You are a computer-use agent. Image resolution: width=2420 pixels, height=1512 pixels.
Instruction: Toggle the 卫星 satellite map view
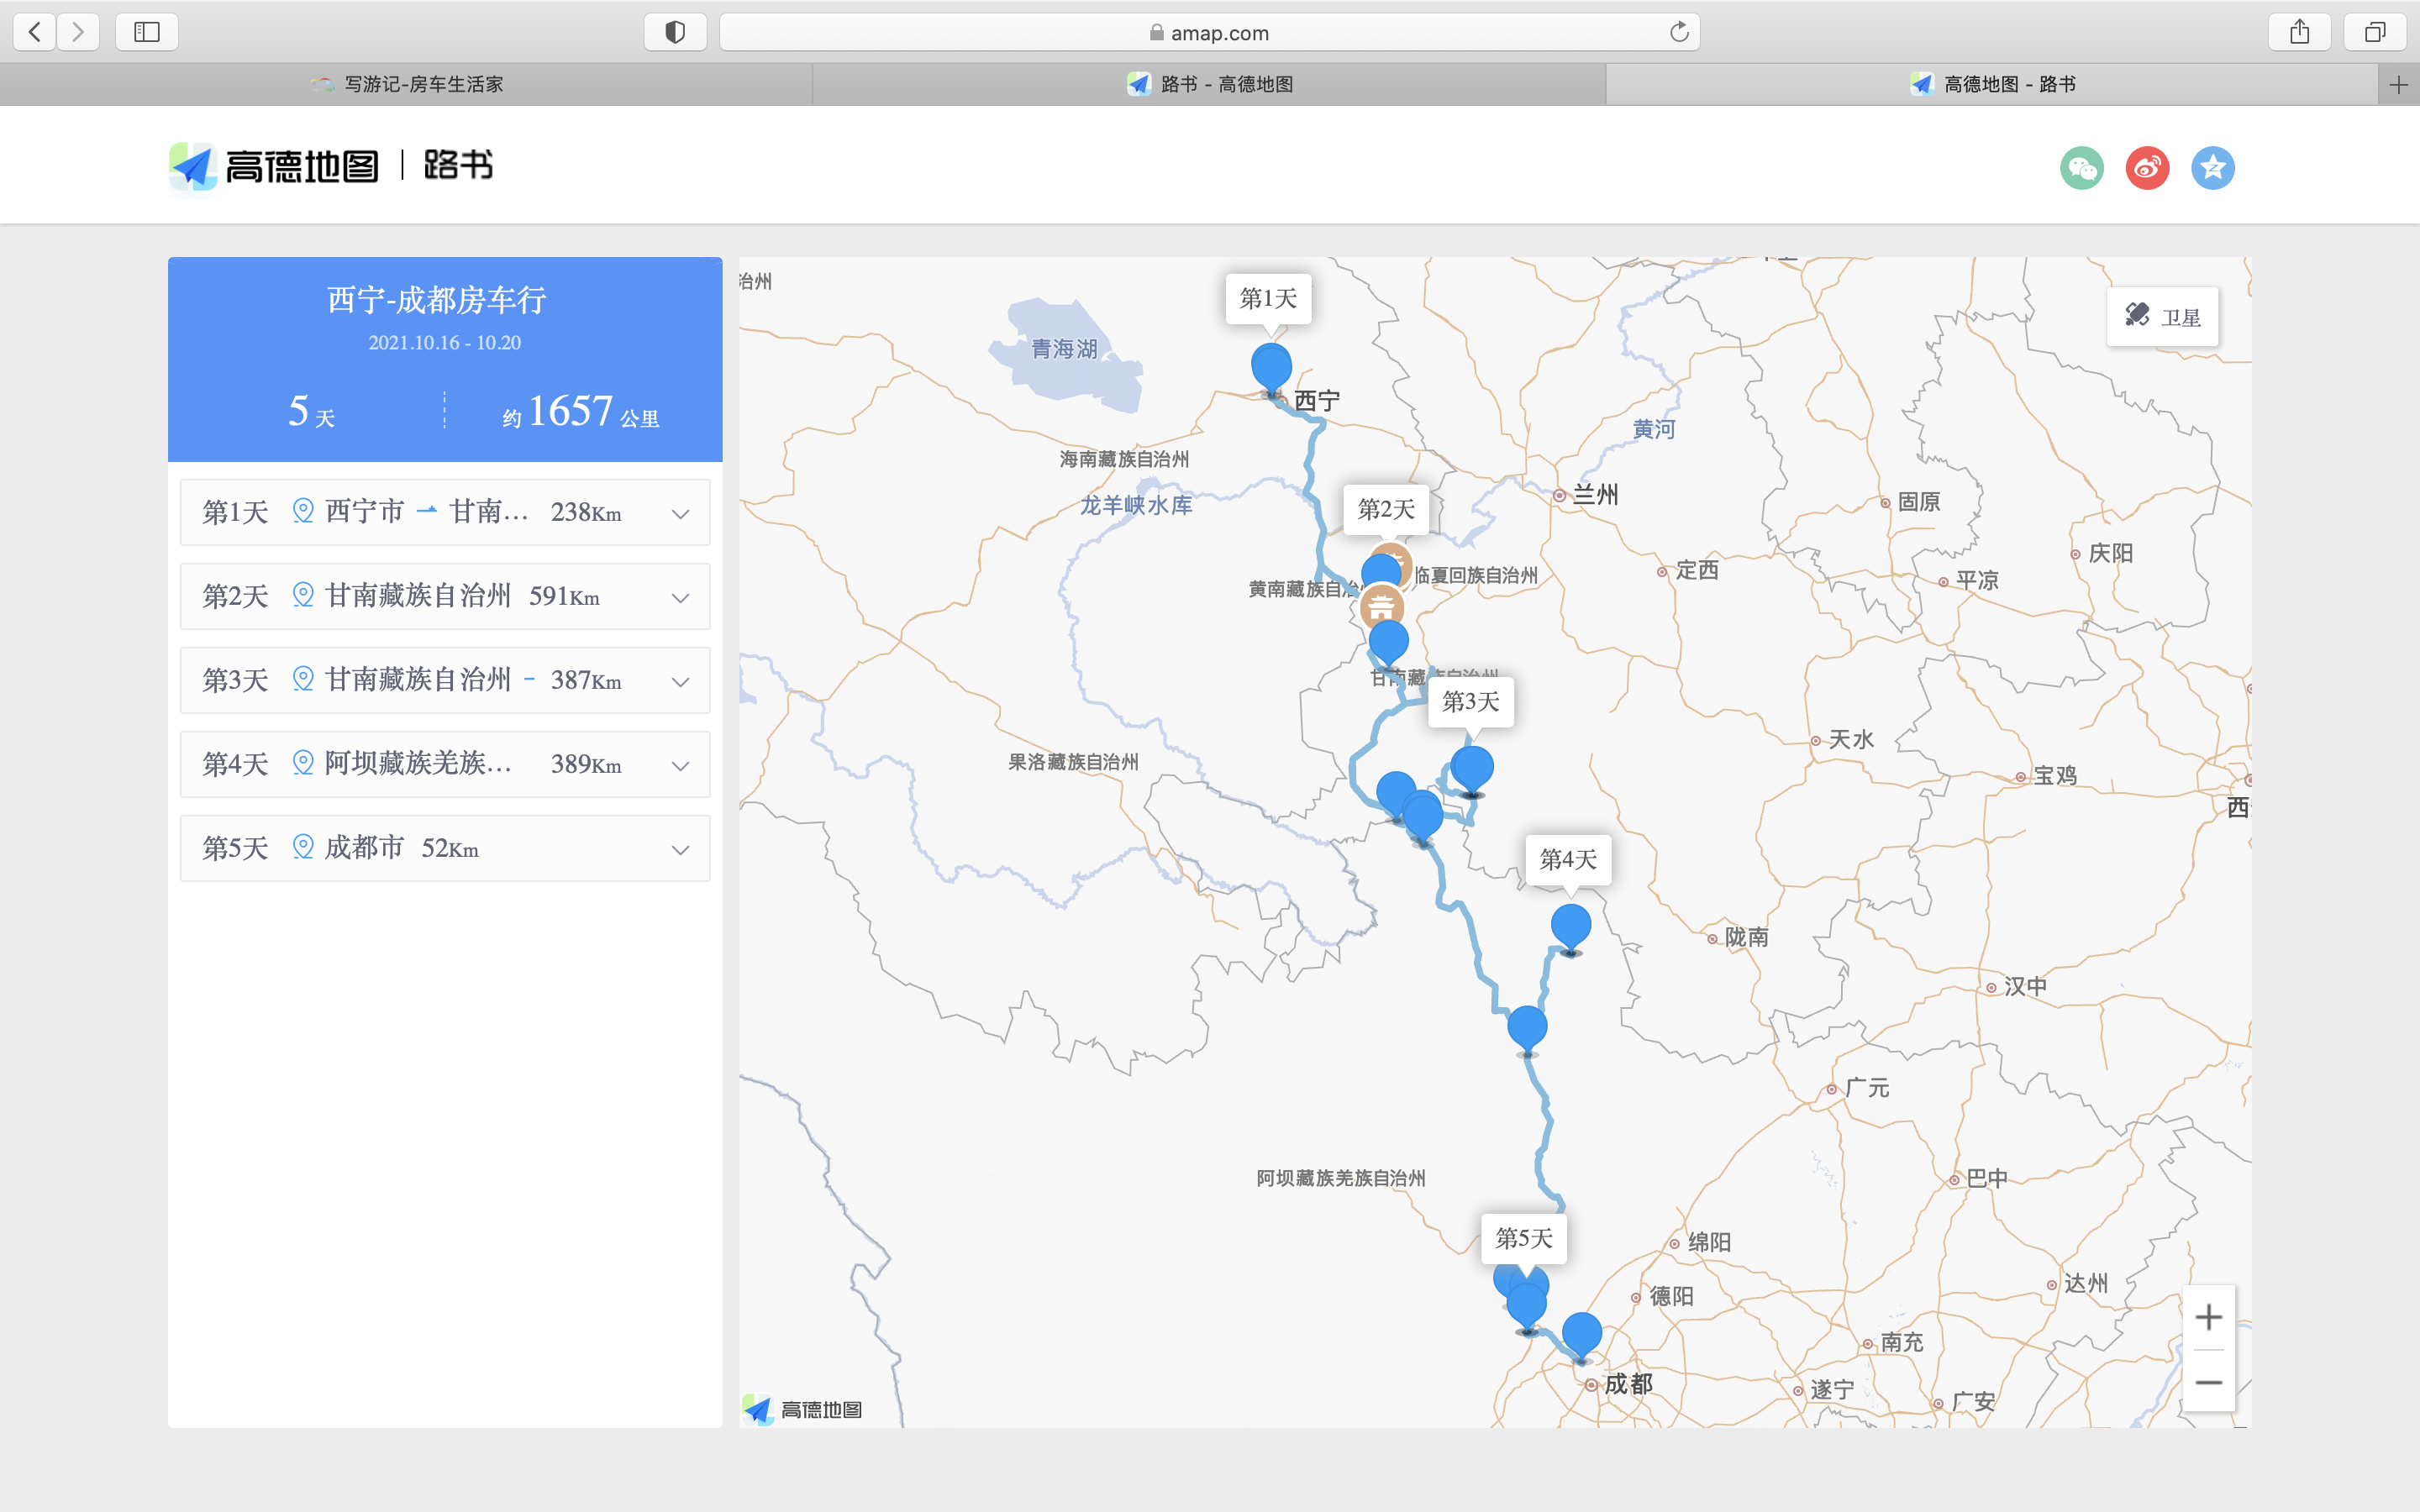(x=2162, y=317)
